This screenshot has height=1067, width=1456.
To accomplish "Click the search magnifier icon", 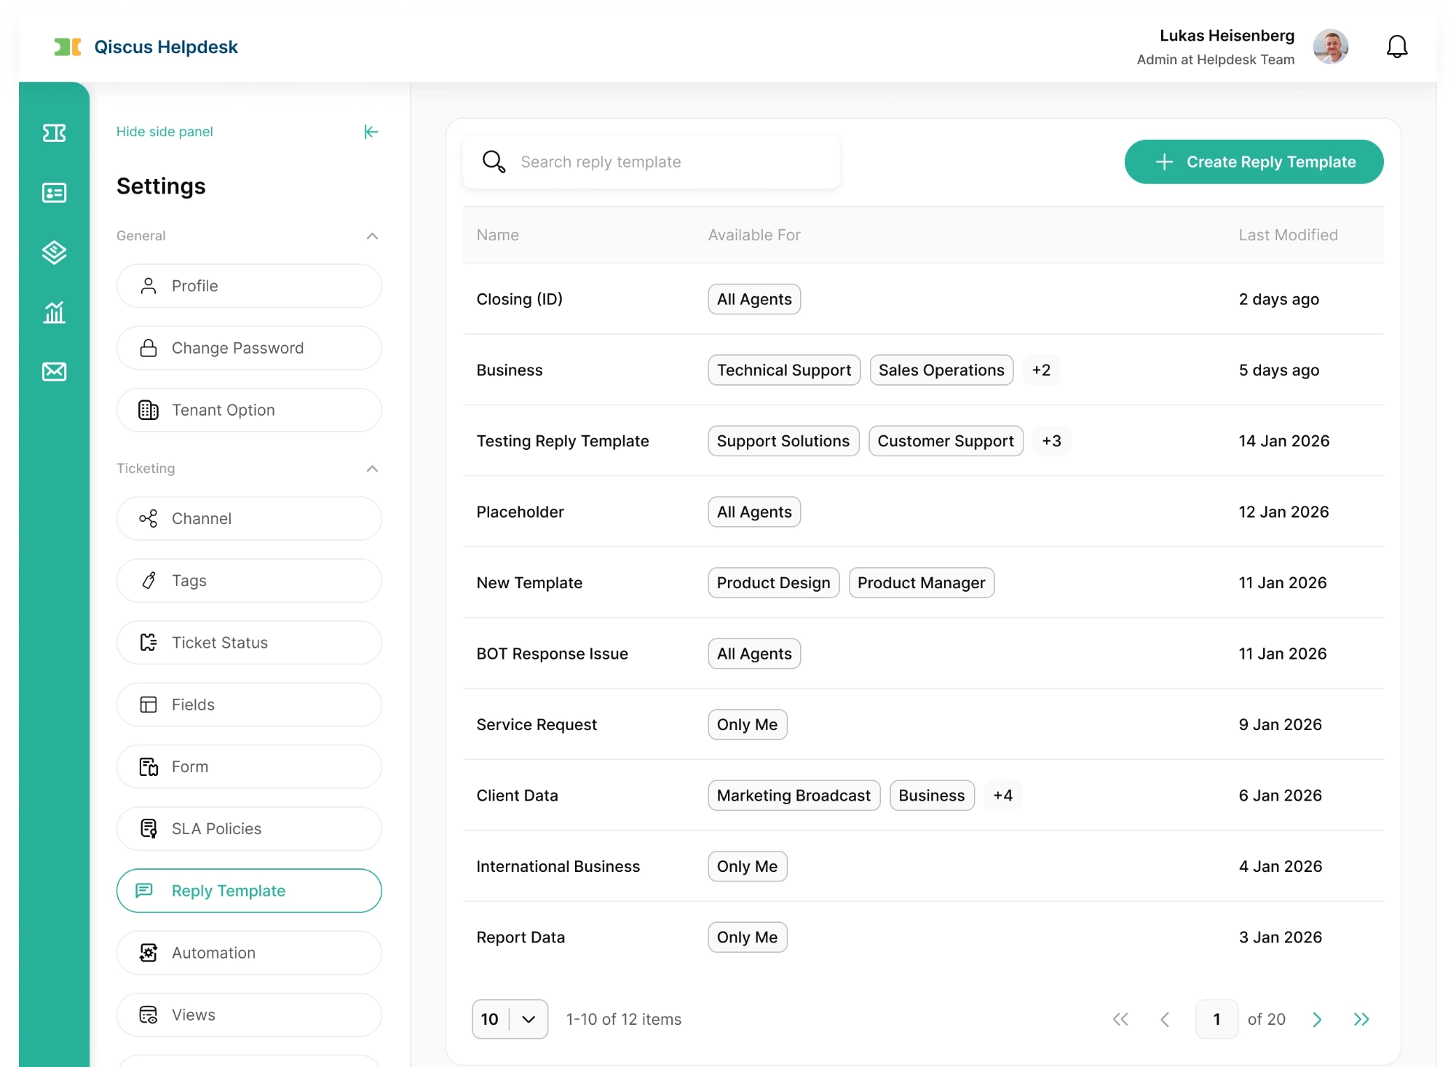I will tap(494, 162).
